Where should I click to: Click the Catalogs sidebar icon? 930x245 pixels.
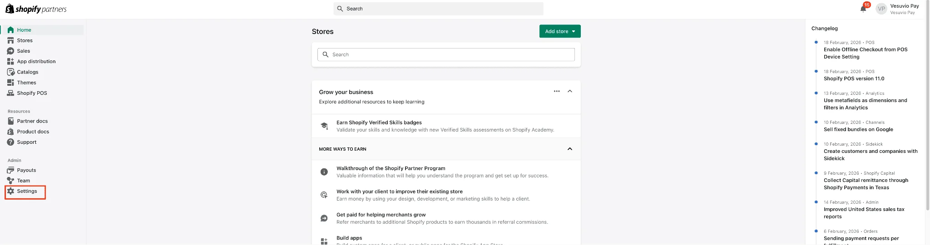click(11, 72)
